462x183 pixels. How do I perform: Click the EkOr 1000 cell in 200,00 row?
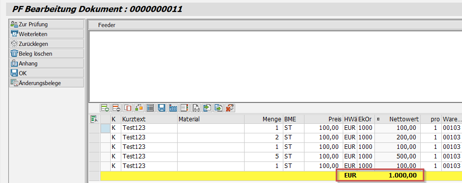click(366, 137)
